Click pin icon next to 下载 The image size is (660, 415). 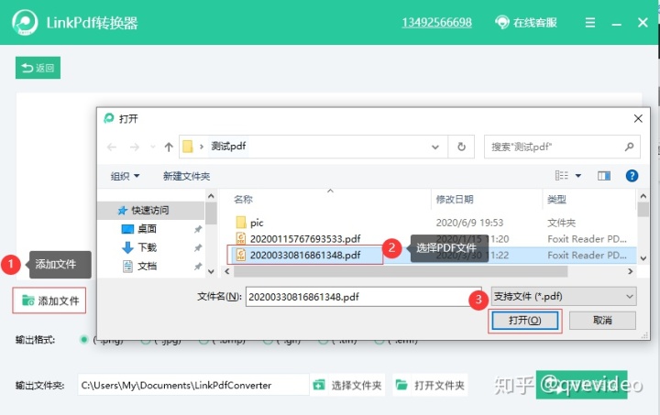click(x=198, y=247)
